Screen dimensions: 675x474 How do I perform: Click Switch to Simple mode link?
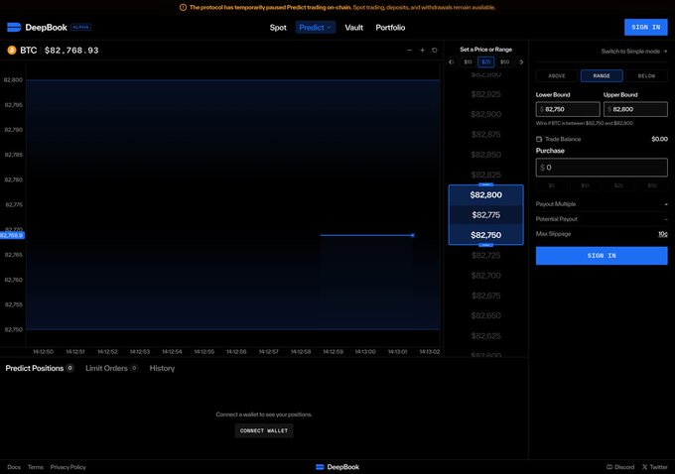(634, 52)
